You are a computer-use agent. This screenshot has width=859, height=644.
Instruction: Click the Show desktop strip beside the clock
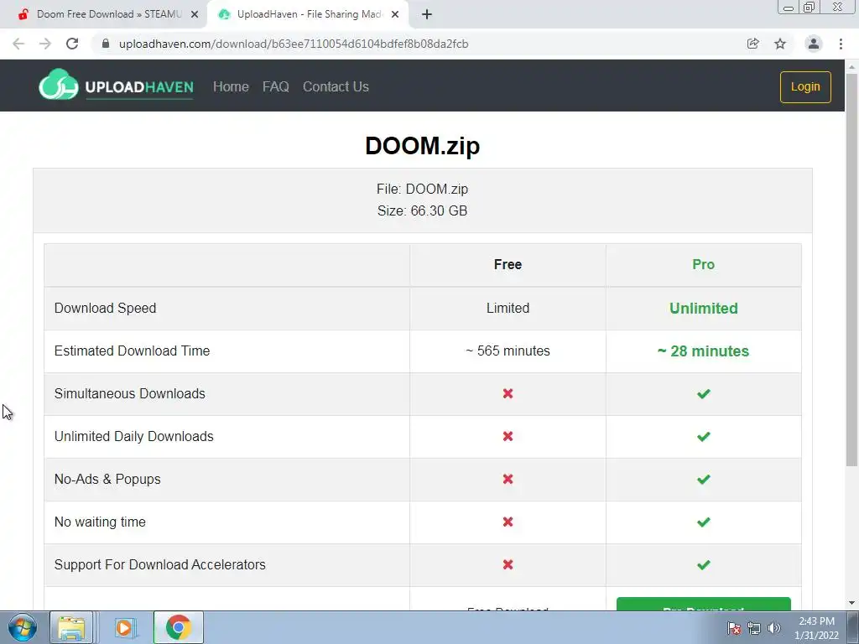[x=853, y=627]
